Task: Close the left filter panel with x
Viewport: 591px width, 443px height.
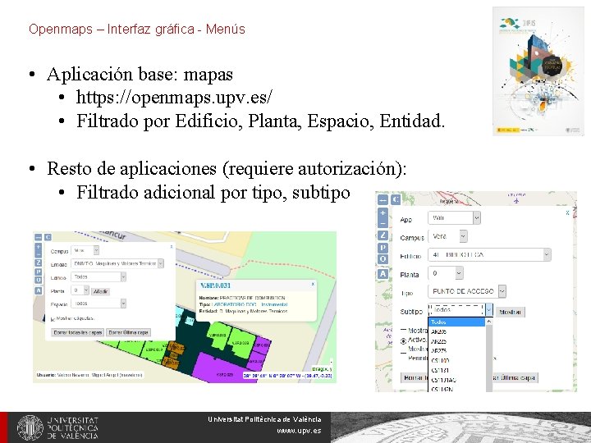Action: click(x=172, y=246)
